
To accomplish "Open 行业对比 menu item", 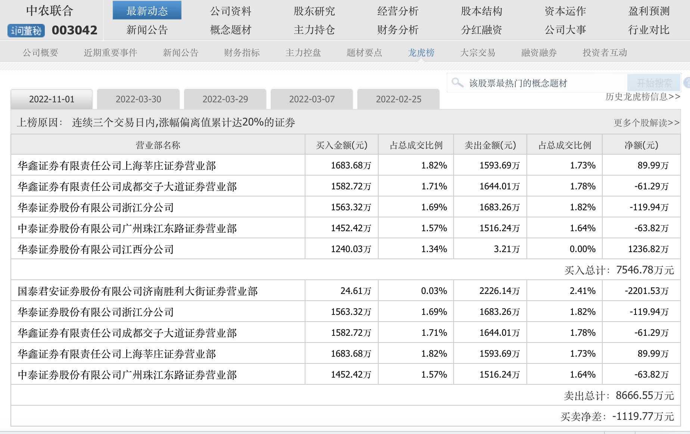I will pyautogui.click(x=649, y=30).
